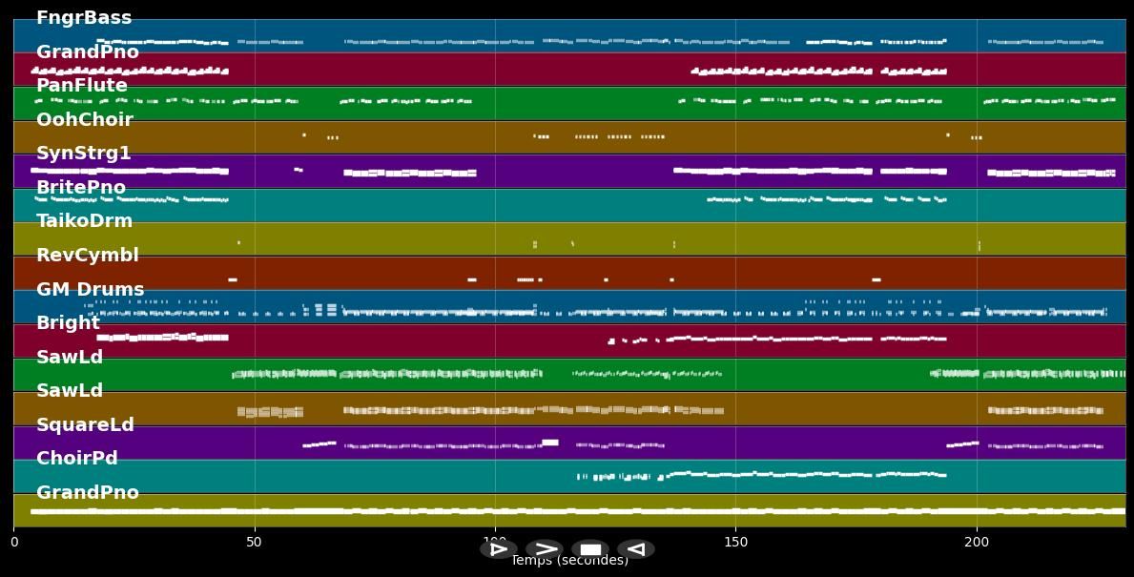Select the SquareLd track label
The height and width of the screenshot is (577, 1134).
click(x=86, y=425)
